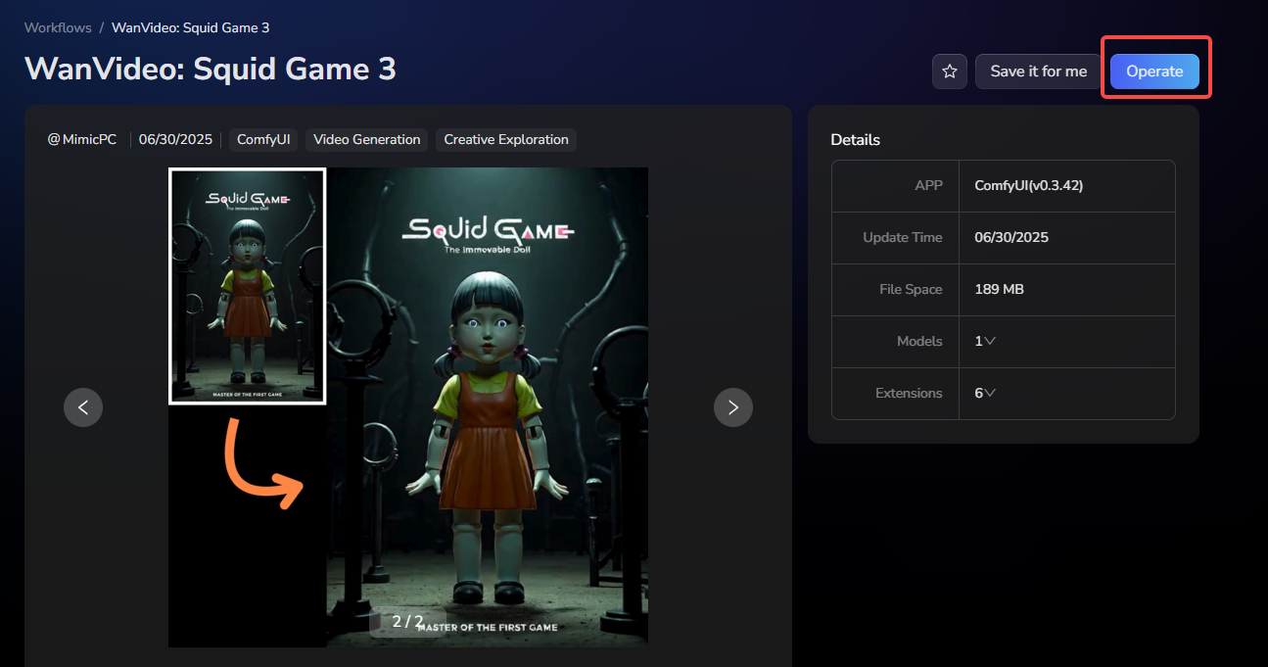Select the ComfyUI tag

(263, 139)
